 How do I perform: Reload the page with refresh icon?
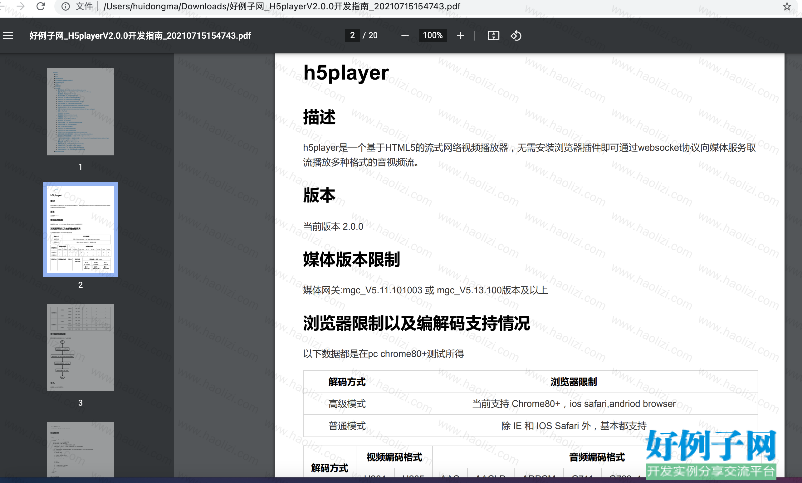pyautogui.click(x=41, y=6)
